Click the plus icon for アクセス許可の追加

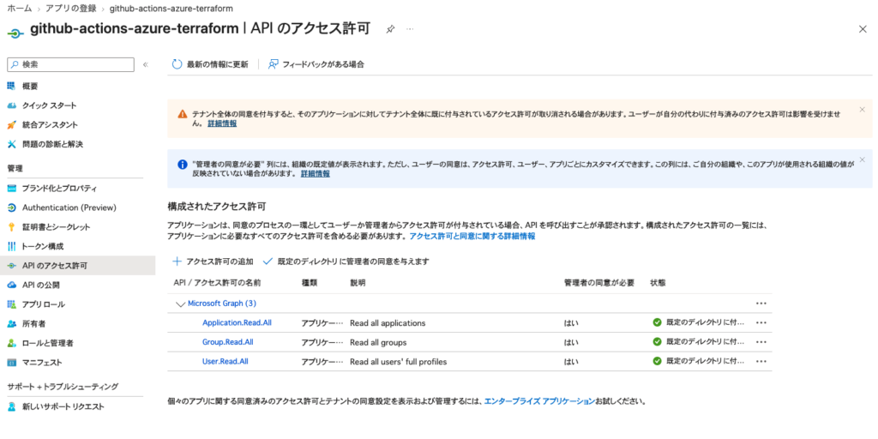point(177,261)
